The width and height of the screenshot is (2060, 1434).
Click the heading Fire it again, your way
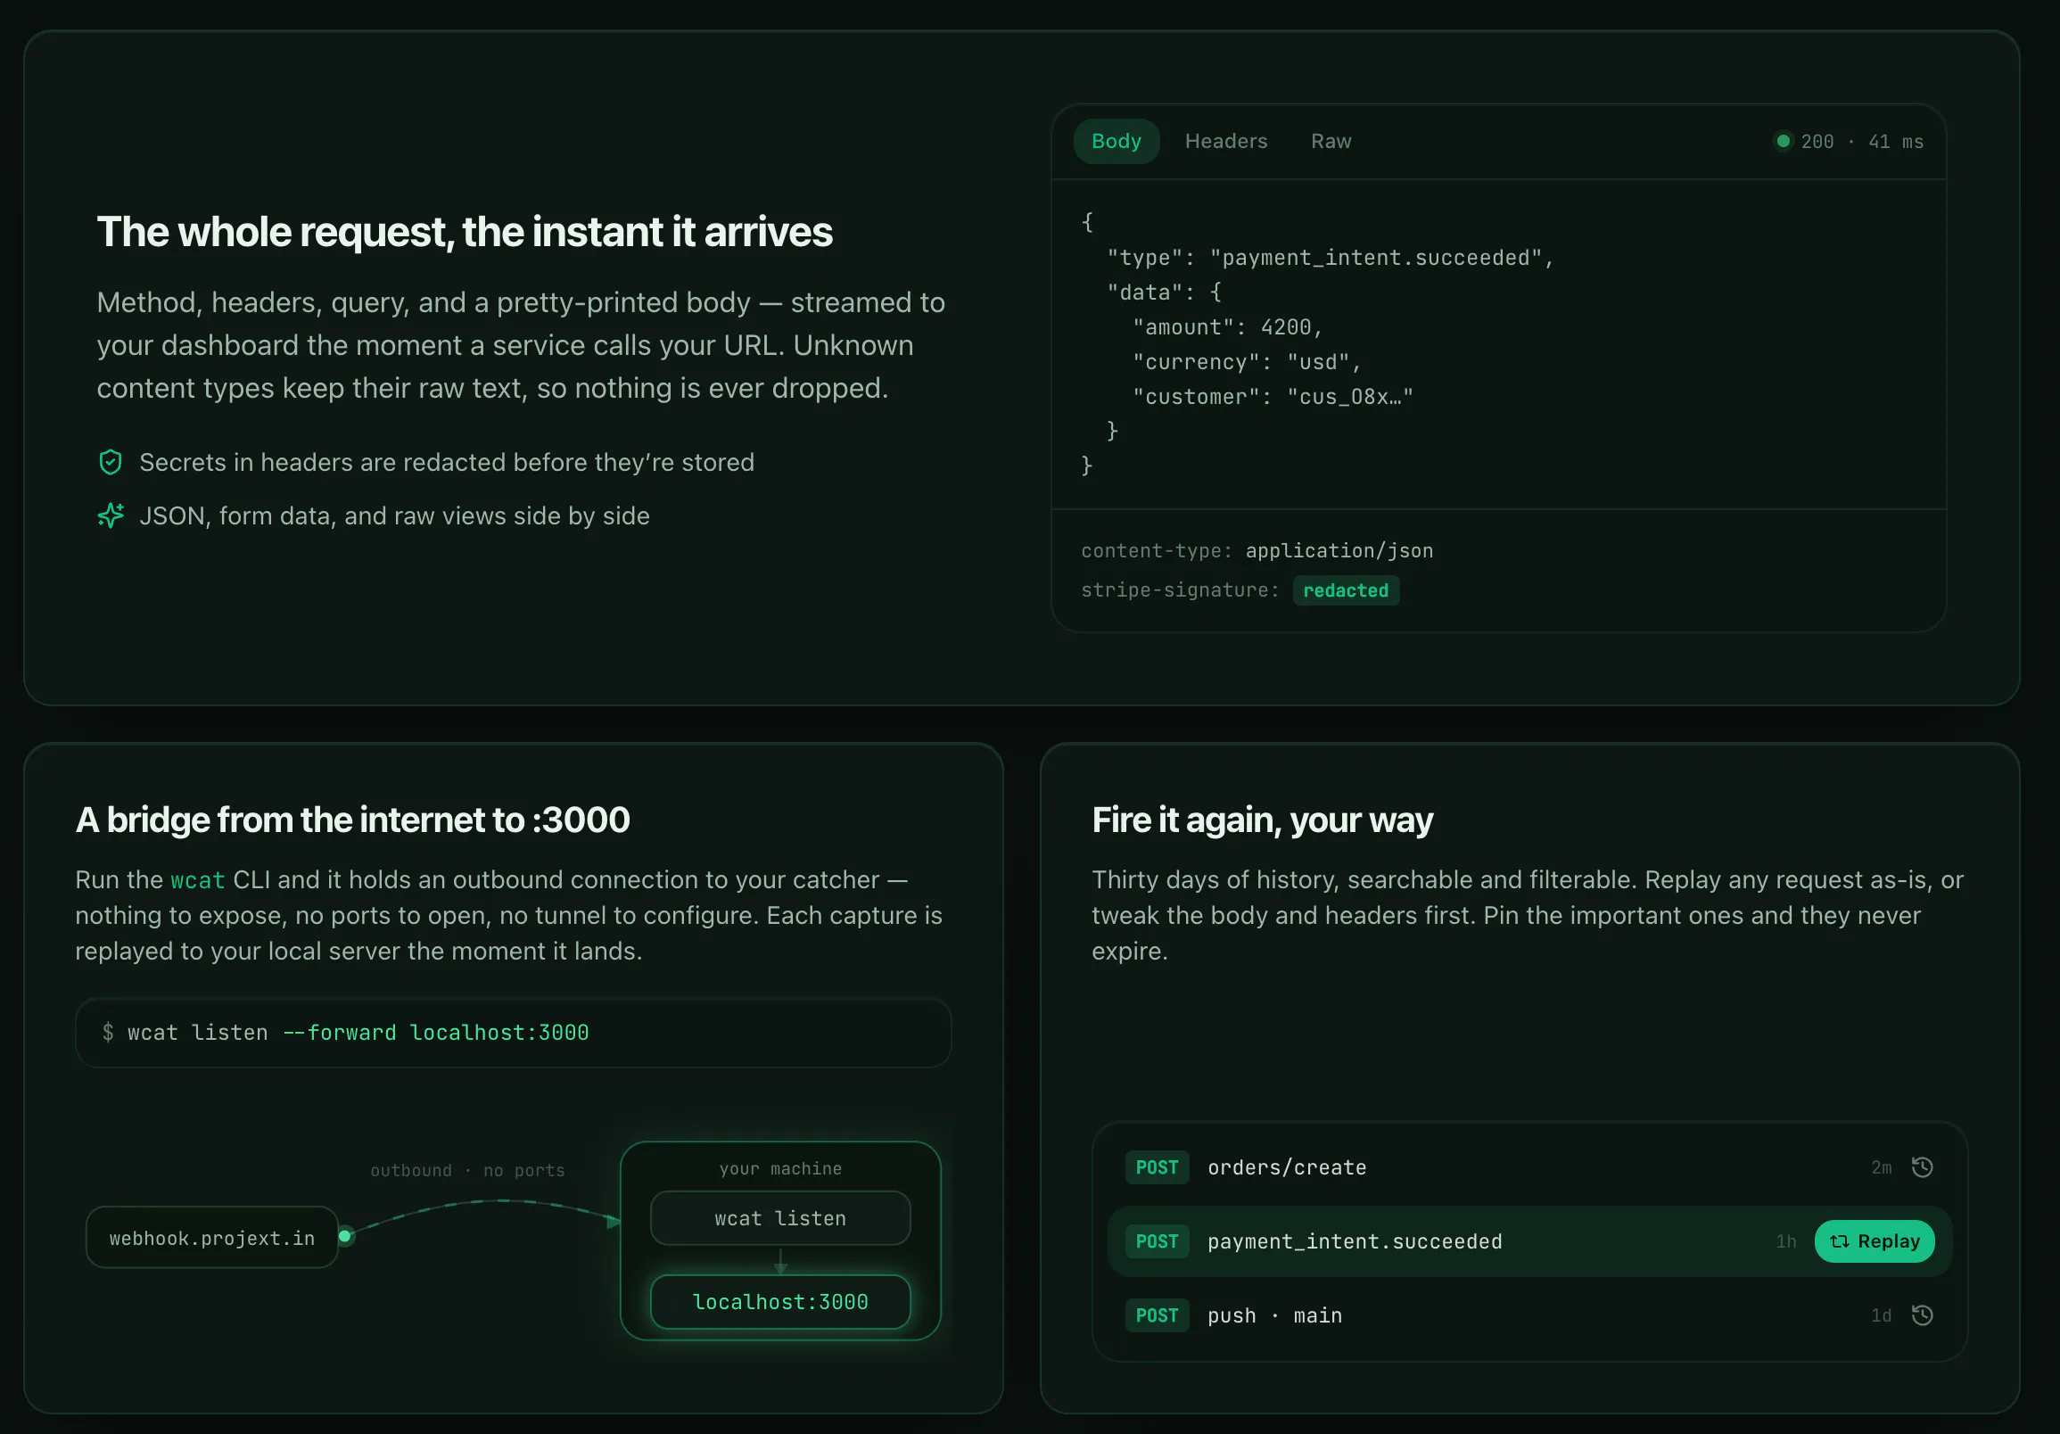coord(1262,820)
